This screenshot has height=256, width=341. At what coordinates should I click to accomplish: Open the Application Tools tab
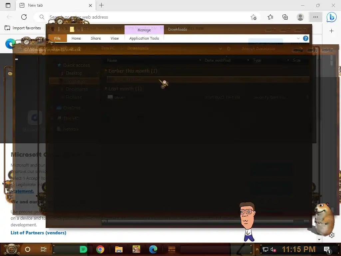pos(144,38)
